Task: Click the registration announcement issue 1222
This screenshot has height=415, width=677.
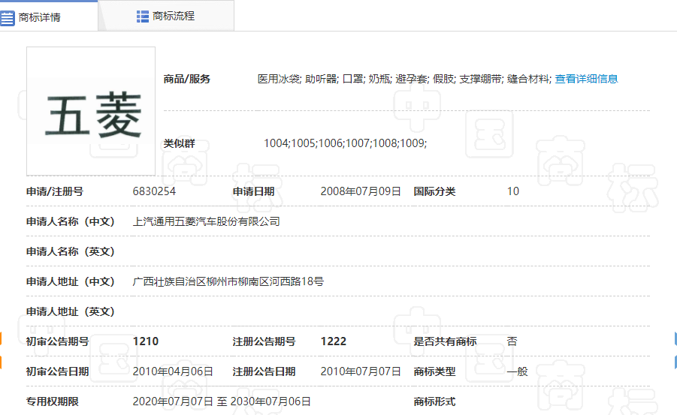Action: (334, 341)
